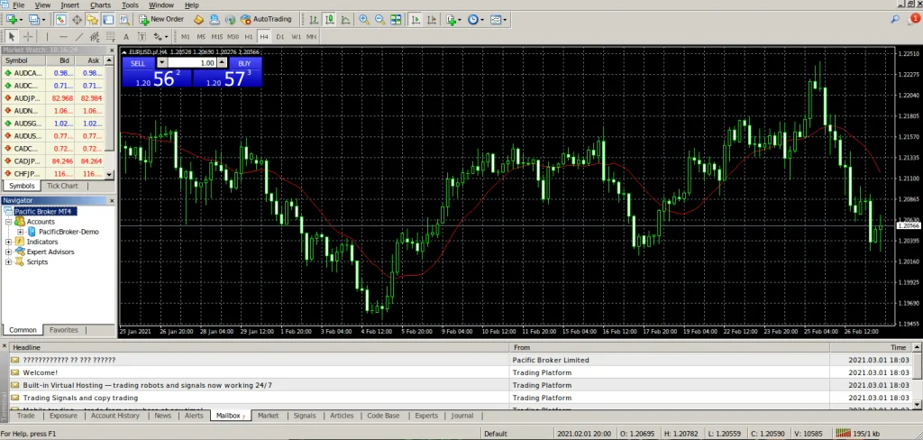
Task: Select the Text 'A' drawing tool
Action: (126, 37)
